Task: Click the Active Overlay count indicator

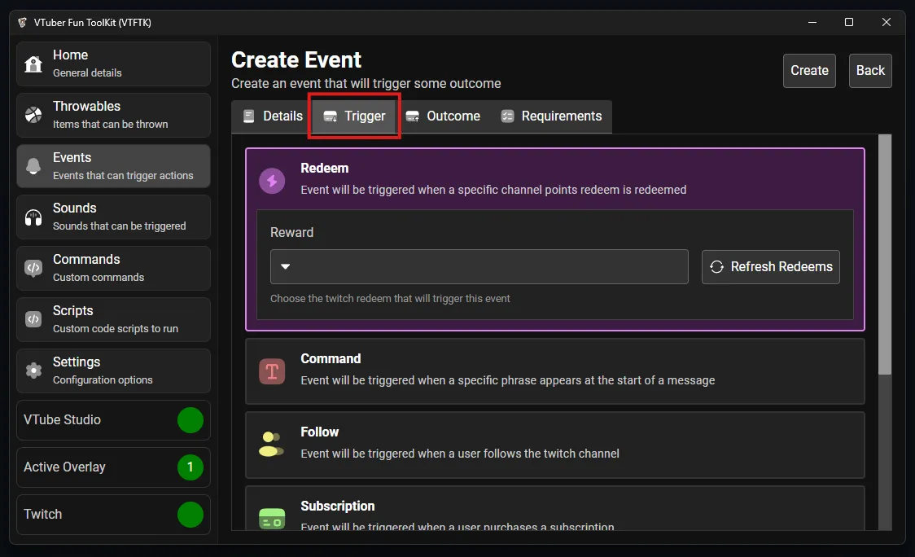Action: point(190,467)
